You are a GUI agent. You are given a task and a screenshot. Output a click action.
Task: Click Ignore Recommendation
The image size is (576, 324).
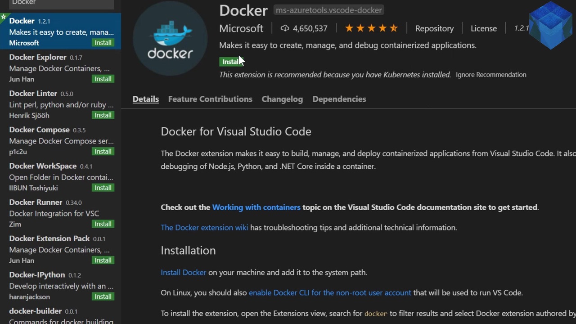(x=491, y=75)
